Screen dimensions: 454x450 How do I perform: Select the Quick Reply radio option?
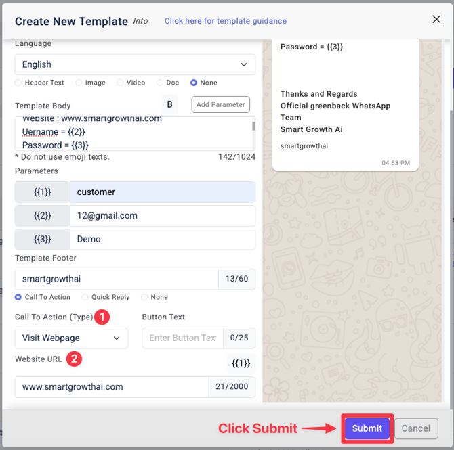pyautogui.click(x=85, y=297)
